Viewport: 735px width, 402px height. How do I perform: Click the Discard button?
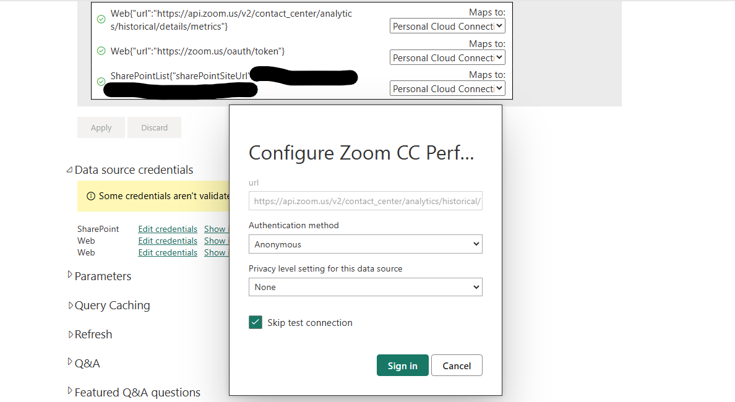[x=154, y=127]
